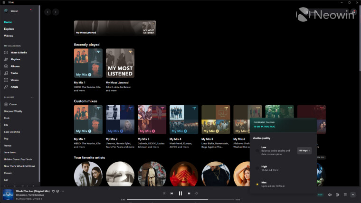Open the Easy Listening playlist
The height and width of the screenshot is (203, 361).
coord(12,132)
